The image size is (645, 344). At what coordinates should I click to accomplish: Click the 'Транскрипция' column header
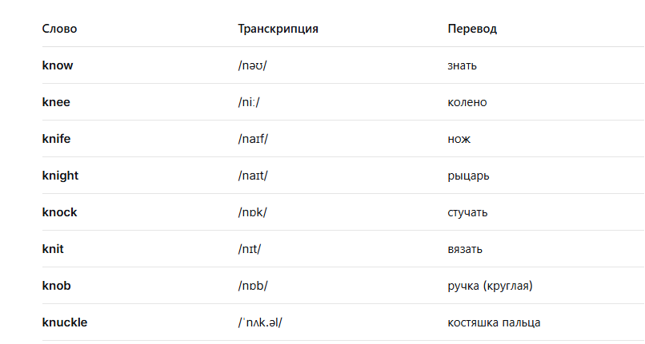pyautogui.click(x=278, y=29)
